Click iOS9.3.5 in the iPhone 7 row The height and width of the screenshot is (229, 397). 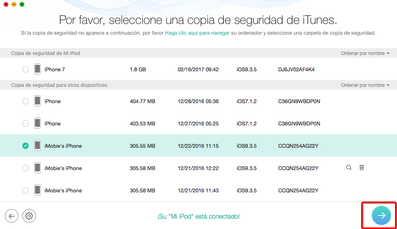[x=247, y=70]
